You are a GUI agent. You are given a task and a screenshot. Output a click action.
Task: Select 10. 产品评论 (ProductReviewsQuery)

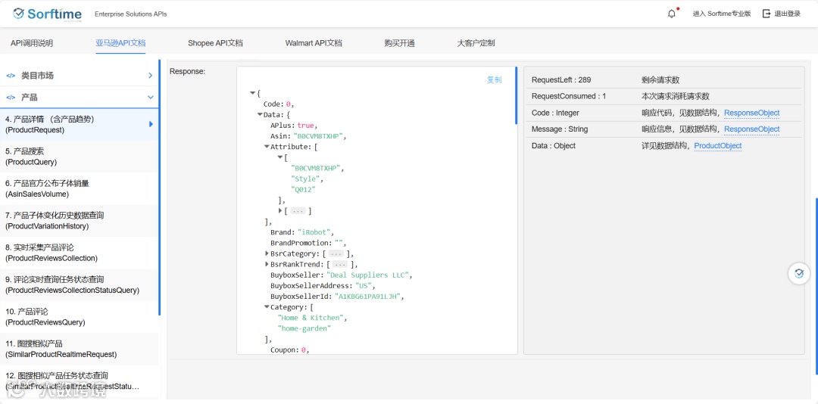pos(80,317)
